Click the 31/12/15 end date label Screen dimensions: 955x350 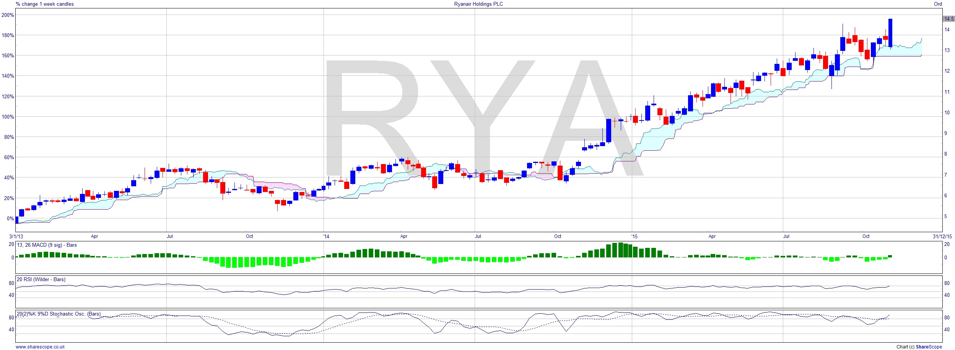pyautogui.click(x=942, y=236)
